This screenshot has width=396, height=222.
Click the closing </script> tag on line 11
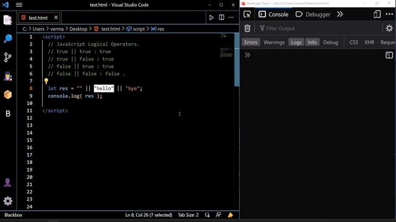(x=55, y=110)
